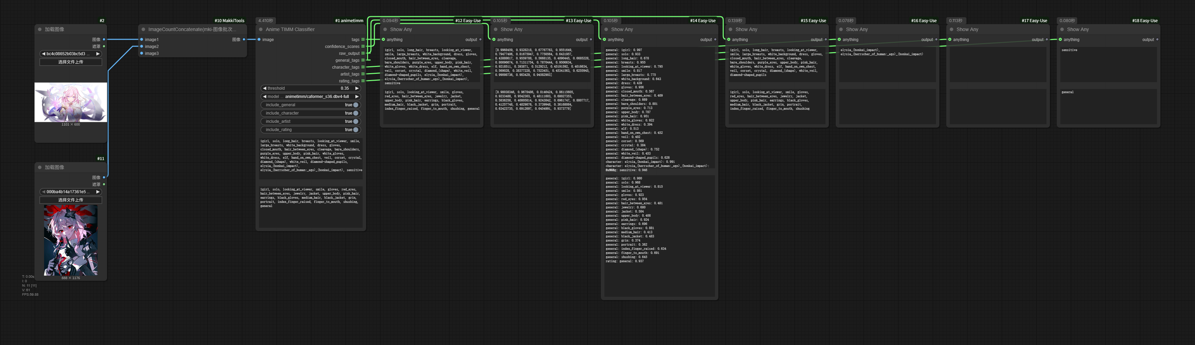Collapse the #12 Show Any node dot
This screenshot has width=1195, height=345.
(x=385, y=29)
